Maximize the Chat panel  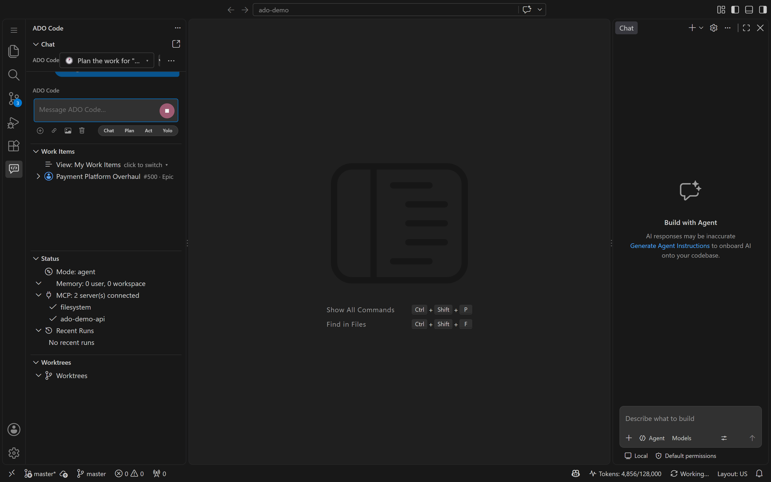pyautogui.click(x=746, y=28)
